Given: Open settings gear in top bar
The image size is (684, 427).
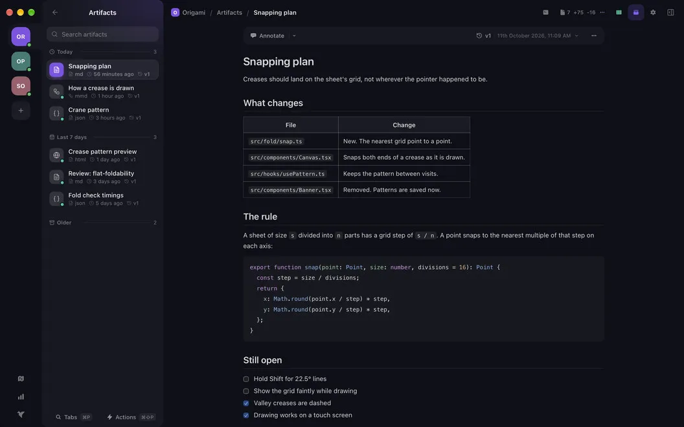Looking at the screenshot, I should 653,13.
